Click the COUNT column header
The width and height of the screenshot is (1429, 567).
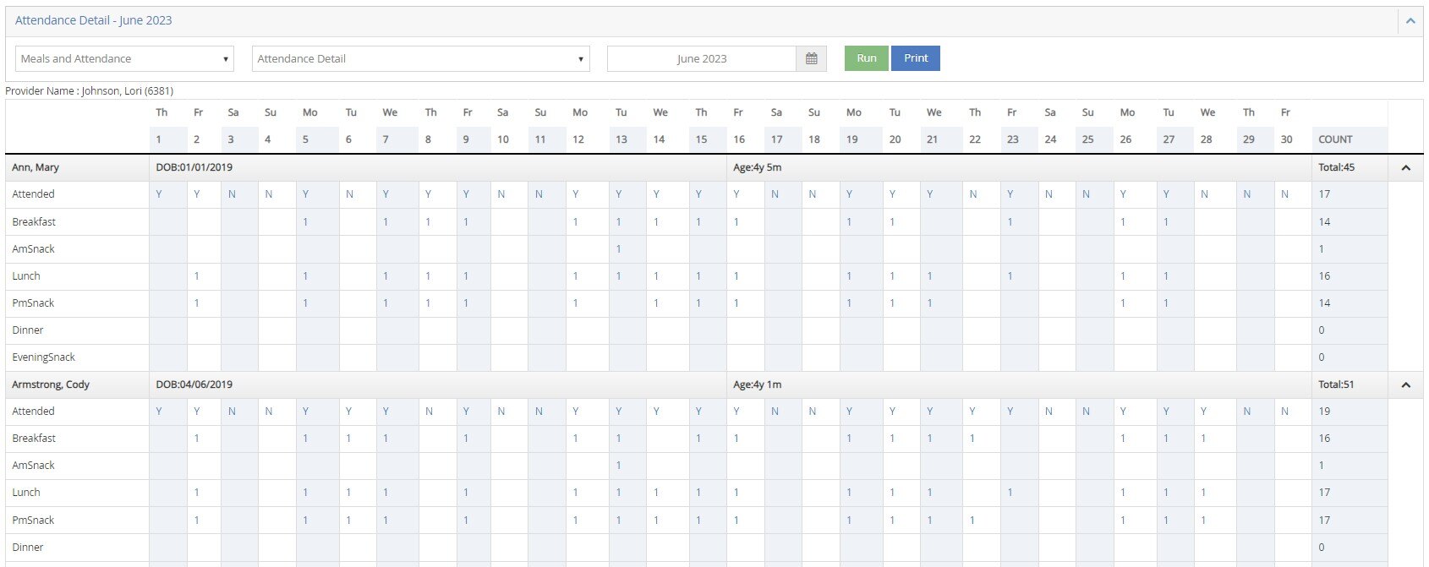pos(1335,139)
